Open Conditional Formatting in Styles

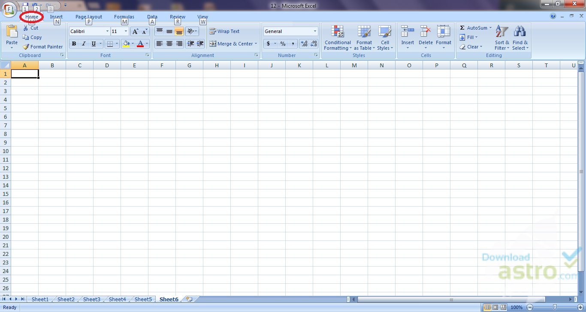(x=338, y=33)
